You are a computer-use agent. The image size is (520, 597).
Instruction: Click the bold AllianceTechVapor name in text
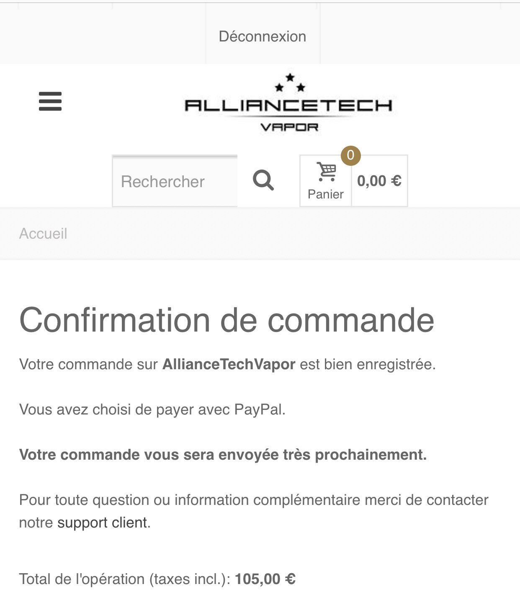click(229, 364)
